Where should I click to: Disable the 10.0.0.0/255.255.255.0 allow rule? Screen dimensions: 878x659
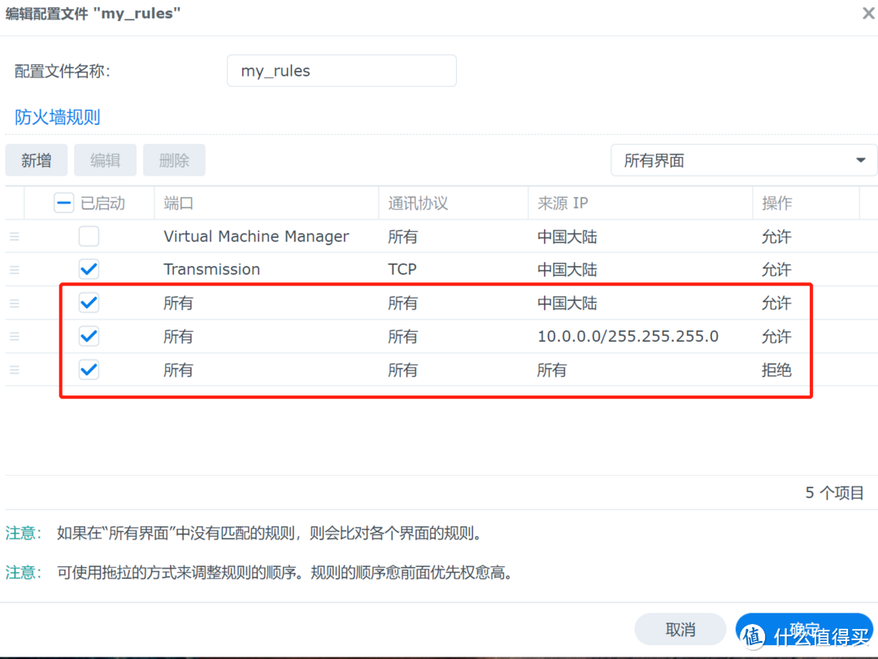coord(89,336)
